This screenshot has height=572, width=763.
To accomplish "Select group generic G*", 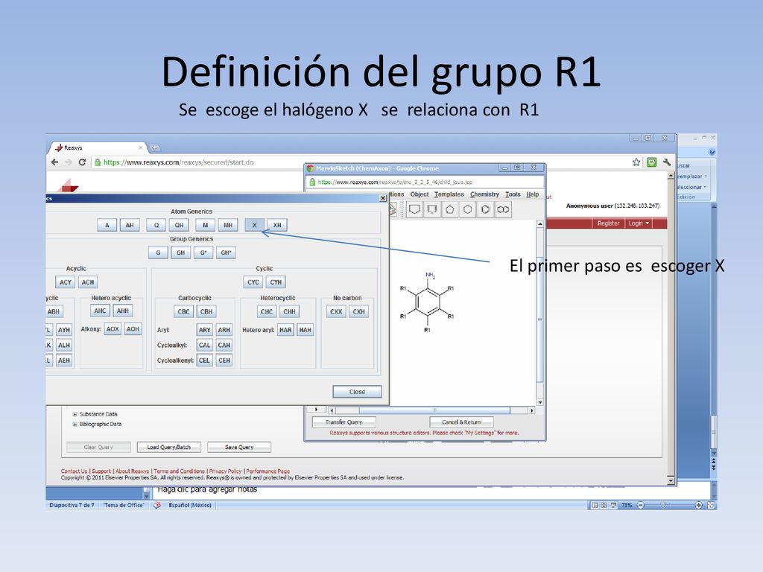I will [x=203, y=252].
